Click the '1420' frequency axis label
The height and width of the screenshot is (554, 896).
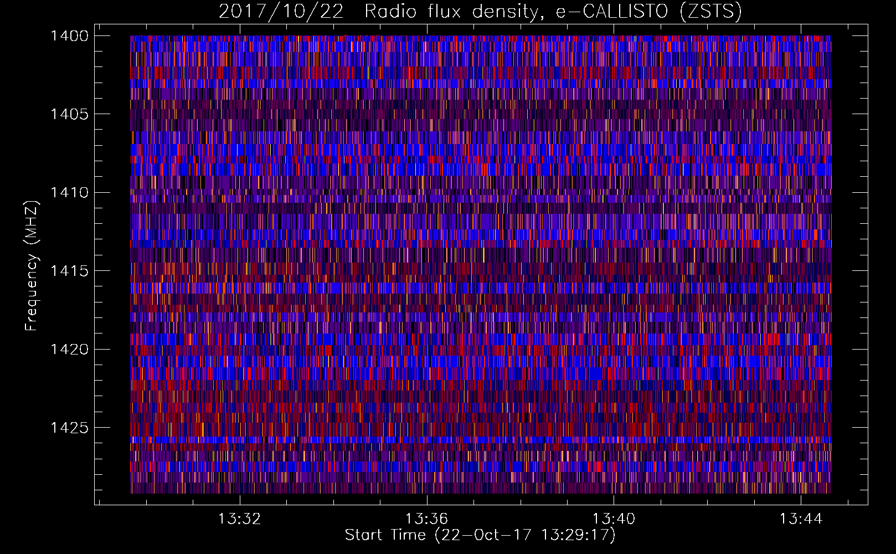[69, 350]
